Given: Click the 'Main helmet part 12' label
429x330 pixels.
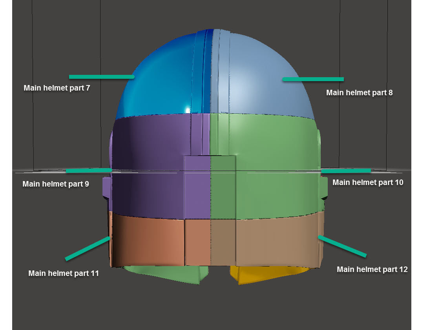Looking at the screenshot, I should pos(372,269).
